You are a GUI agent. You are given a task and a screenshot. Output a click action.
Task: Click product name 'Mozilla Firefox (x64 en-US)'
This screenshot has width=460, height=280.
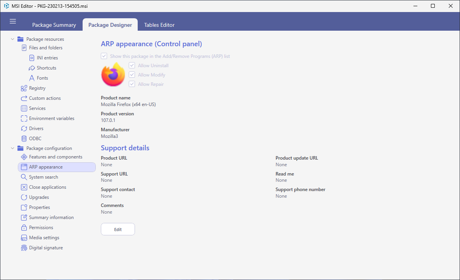click(128, 104)
